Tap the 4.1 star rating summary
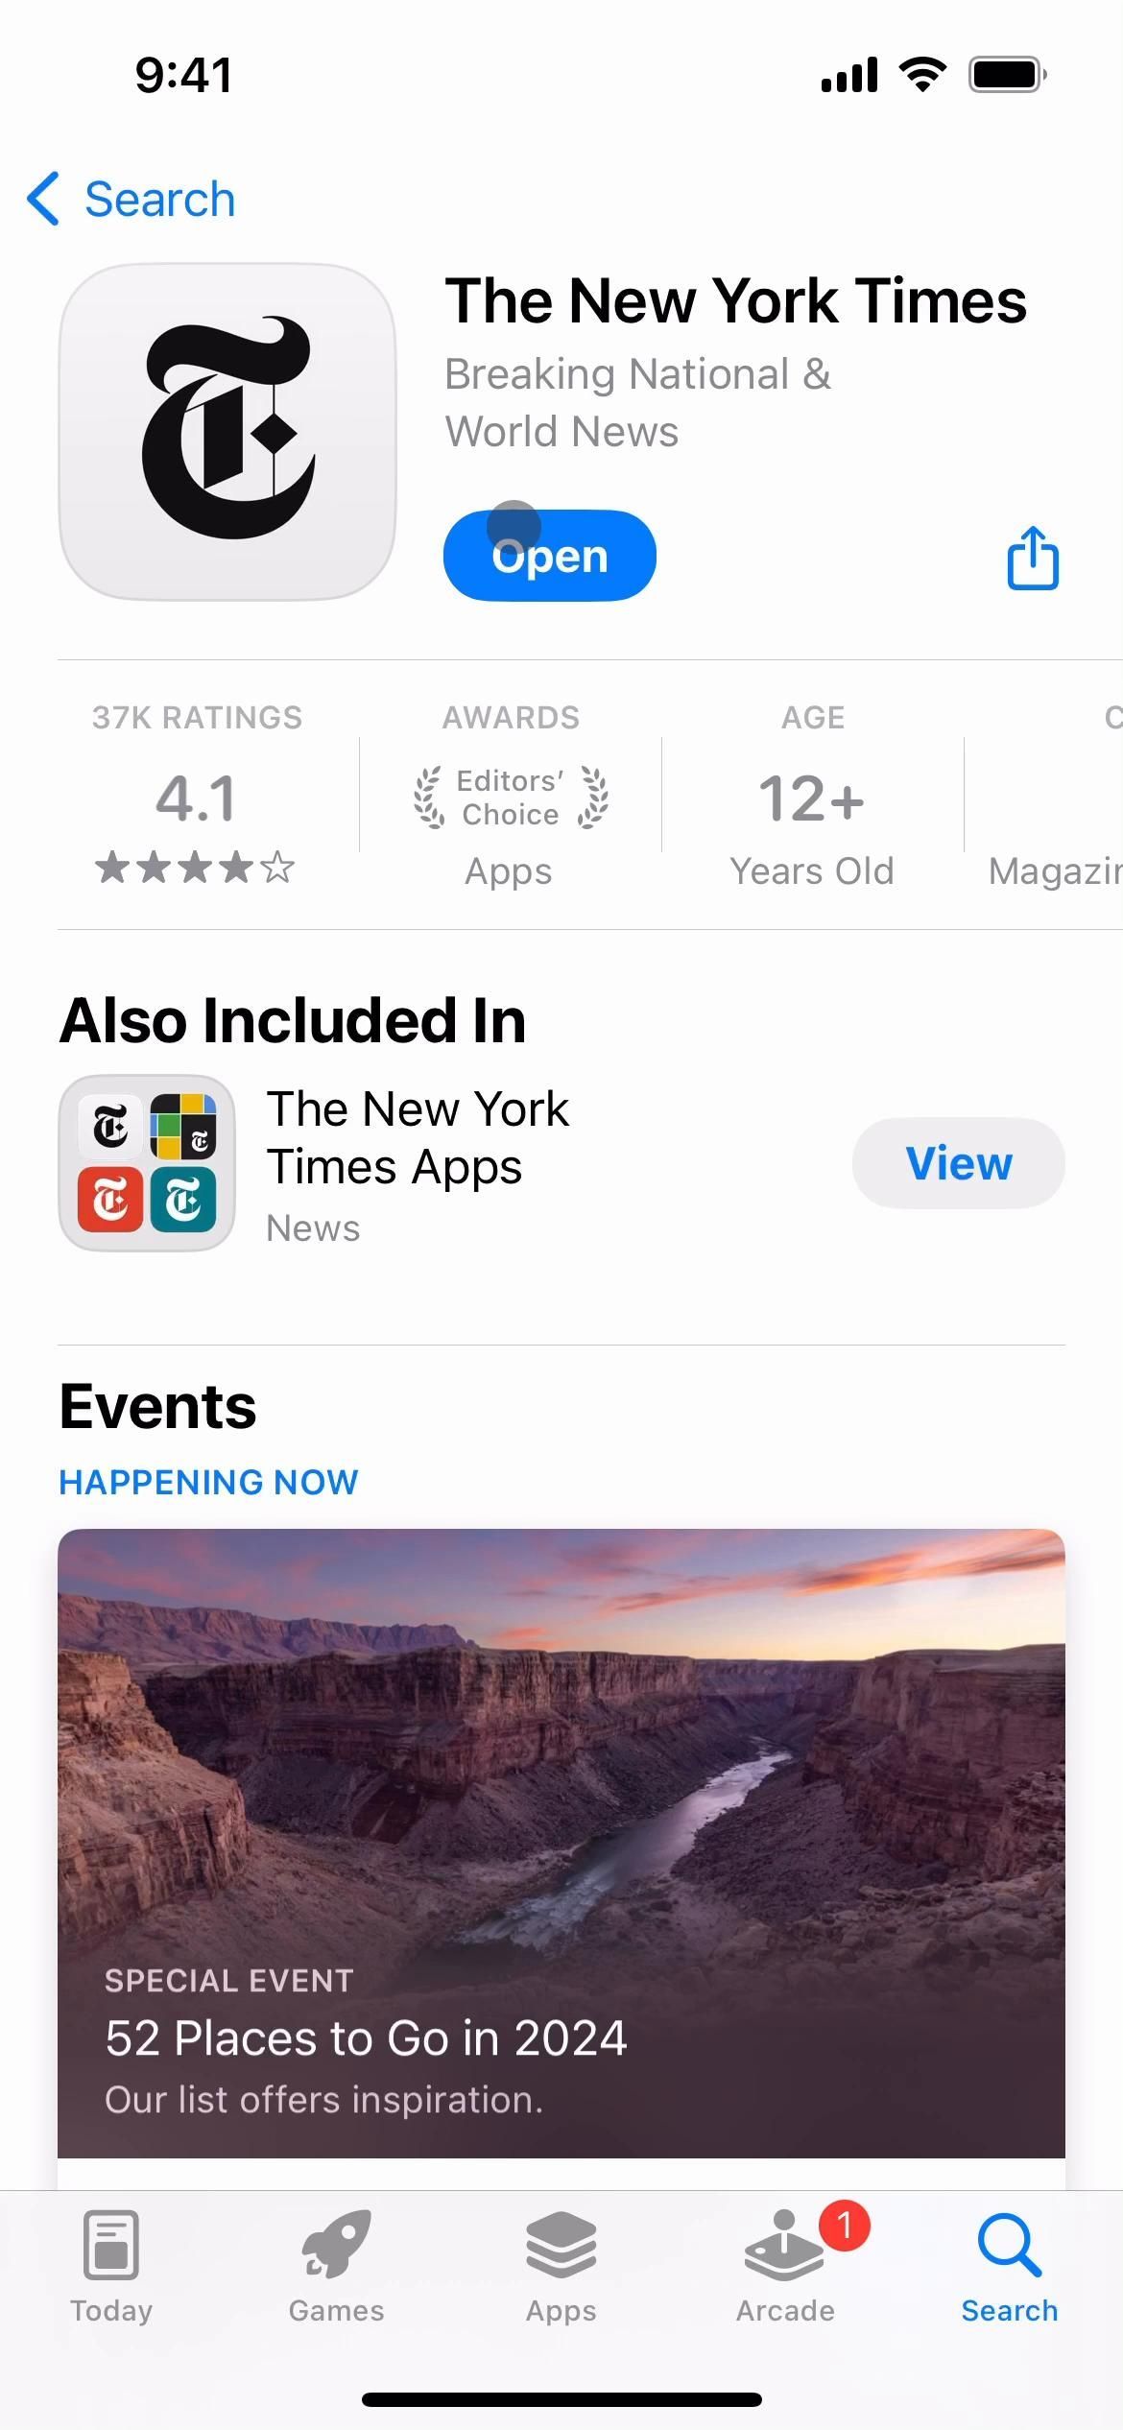The width and height of the screenshot is (1123, 2430). pyautogui.click(x=197, y=795)
